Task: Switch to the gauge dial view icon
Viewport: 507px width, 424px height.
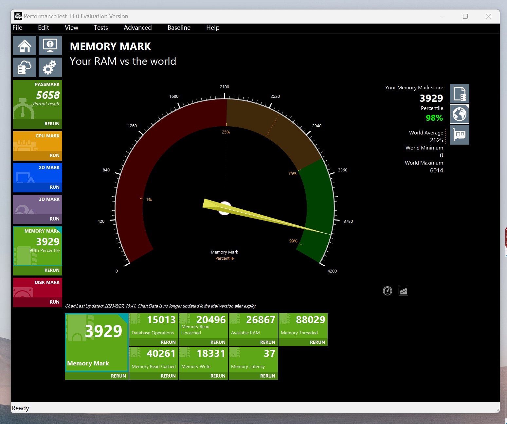Action: coord(387,291)
